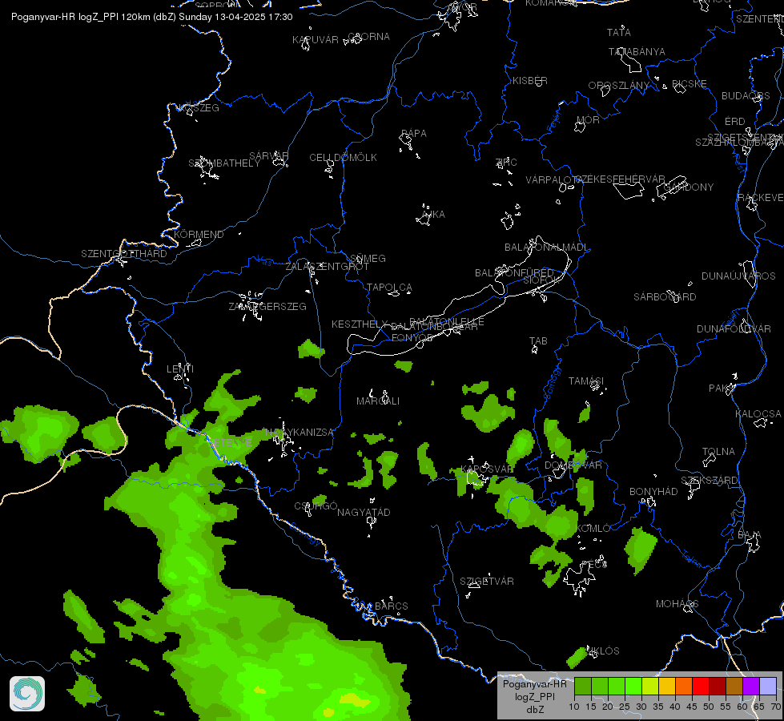Click the BONYHÁD city label
The width and height of the screenshot is (784, 721).
coord(653,492)
